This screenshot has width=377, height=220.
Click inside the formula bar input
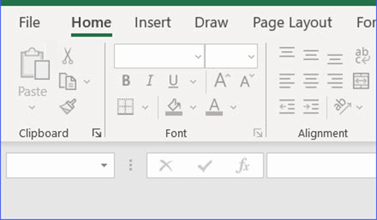coord(320,165)
